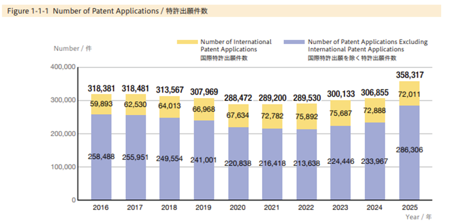Screen dimensions: 454x224
Task: Click the 100,000 y-axis tick label
Action: point(63,167)
